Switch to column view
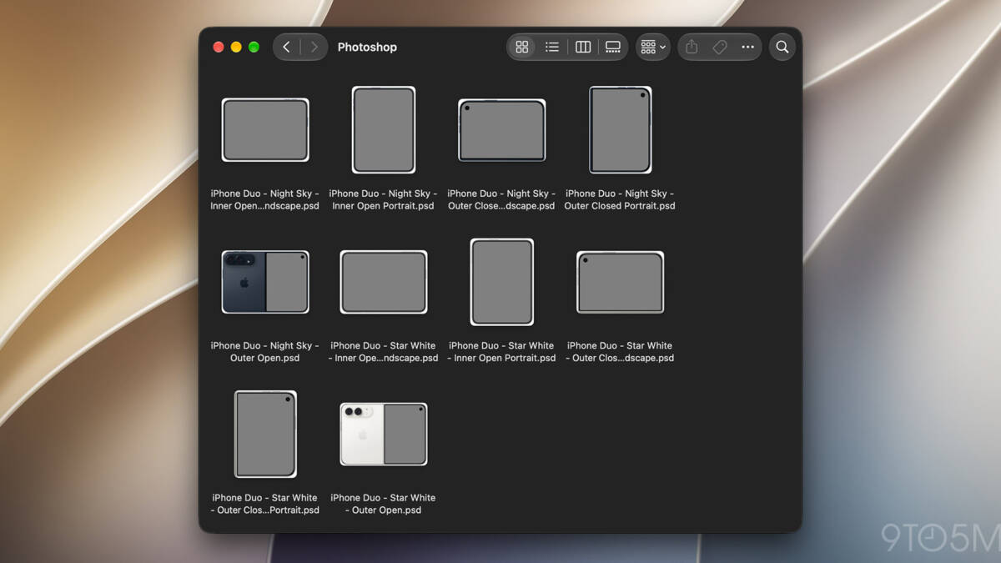This screenshot has width=1001, height=563. tap(583, 48)
